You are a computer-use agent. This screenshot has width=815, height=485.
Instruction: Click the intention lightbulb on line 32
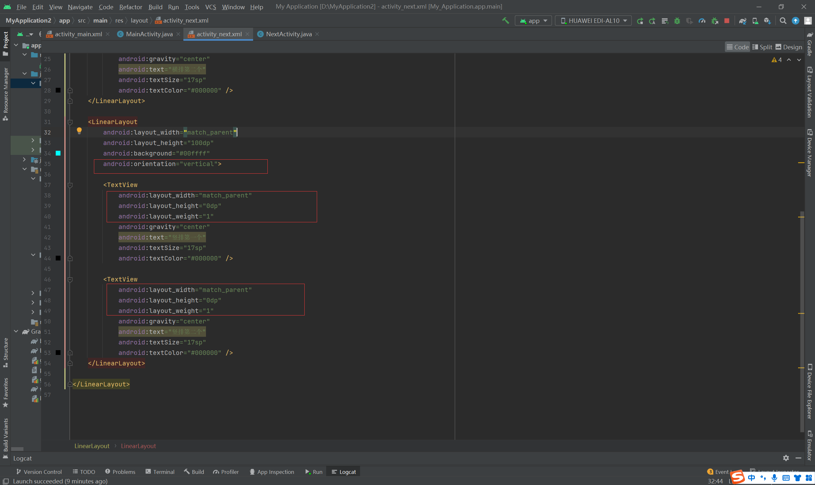(x=79, y=131)
